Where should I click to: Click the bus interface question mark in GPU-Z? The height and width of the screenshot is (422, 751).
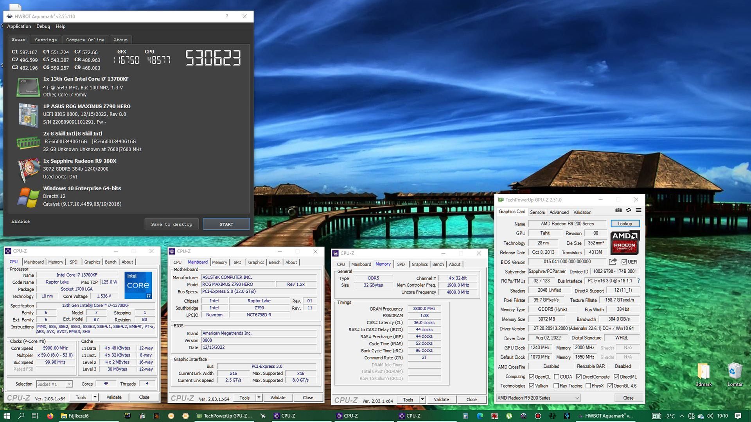click(x=638, y=281)
